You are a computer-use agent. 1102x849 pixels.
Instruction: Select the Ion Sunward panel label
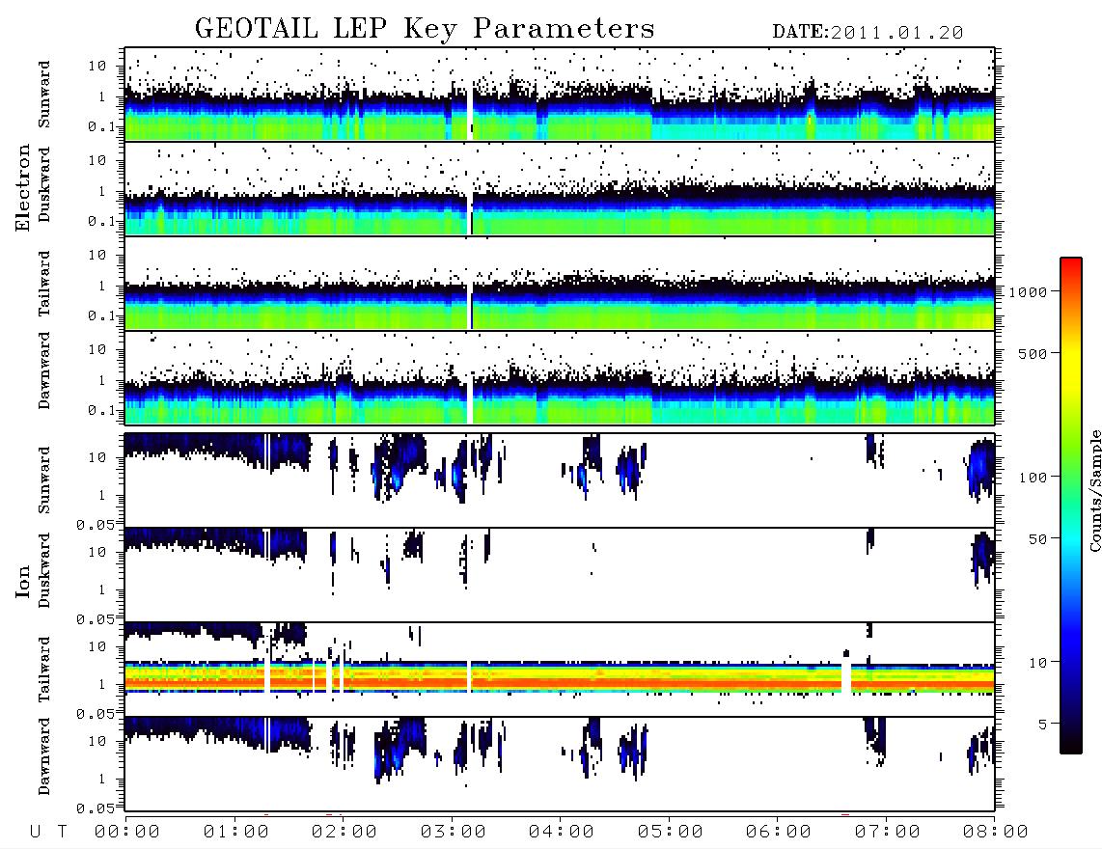[x=44, y=479]
